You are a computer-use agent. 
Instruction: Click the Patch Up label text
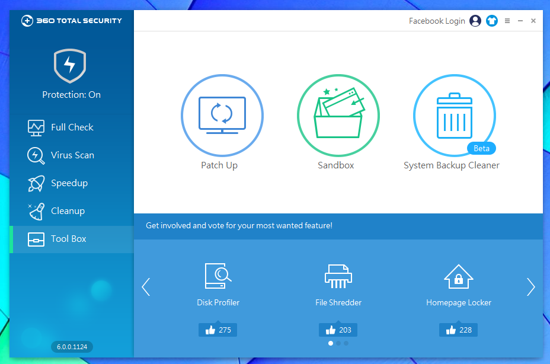[x=219, y=165]
